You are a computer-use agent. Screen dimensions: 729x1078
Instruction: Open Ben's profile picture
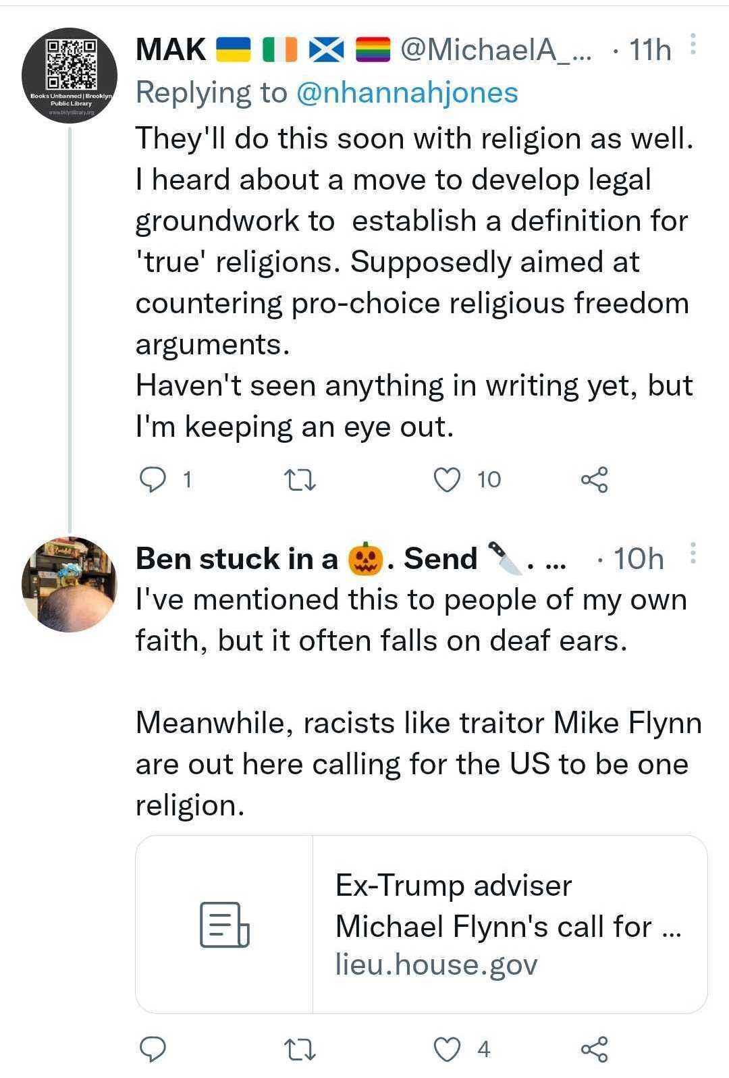70,585
